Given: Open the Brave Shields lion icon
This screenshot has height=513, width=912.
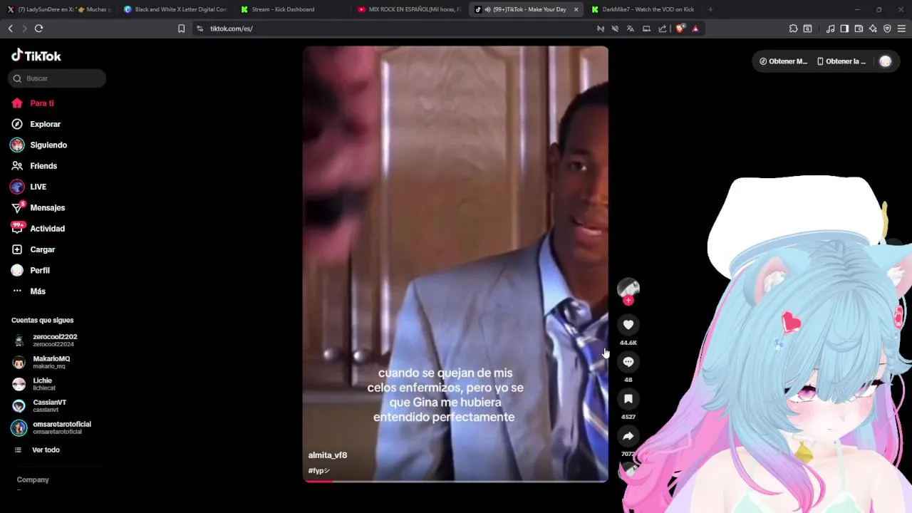Looking at the screenshot, I should [x=680, y=28].
